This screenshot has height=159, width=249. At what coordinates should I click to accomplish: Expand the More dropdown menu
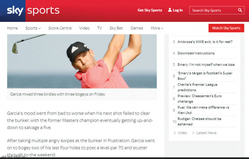(x=157, y=28)
